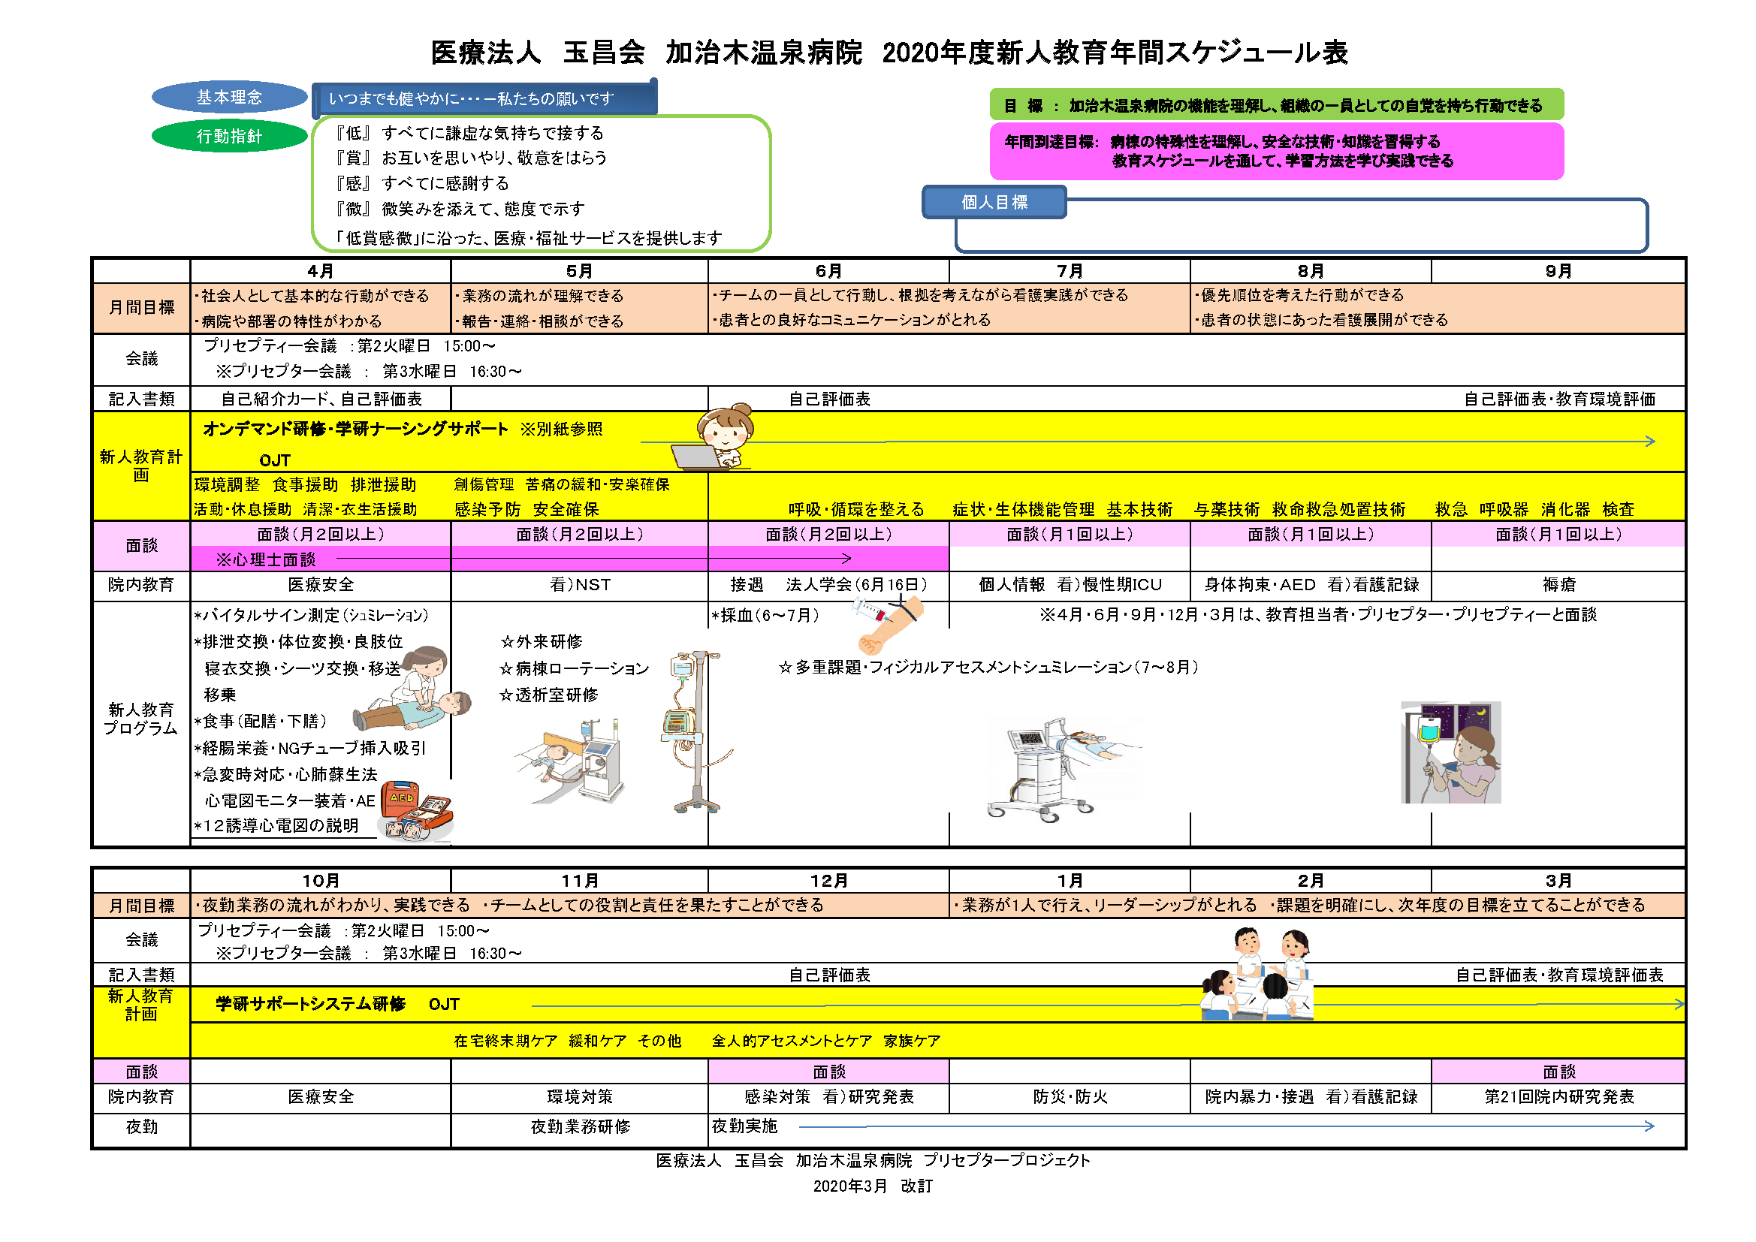Click the ☆病棟ローテーション text

point(574,668)
